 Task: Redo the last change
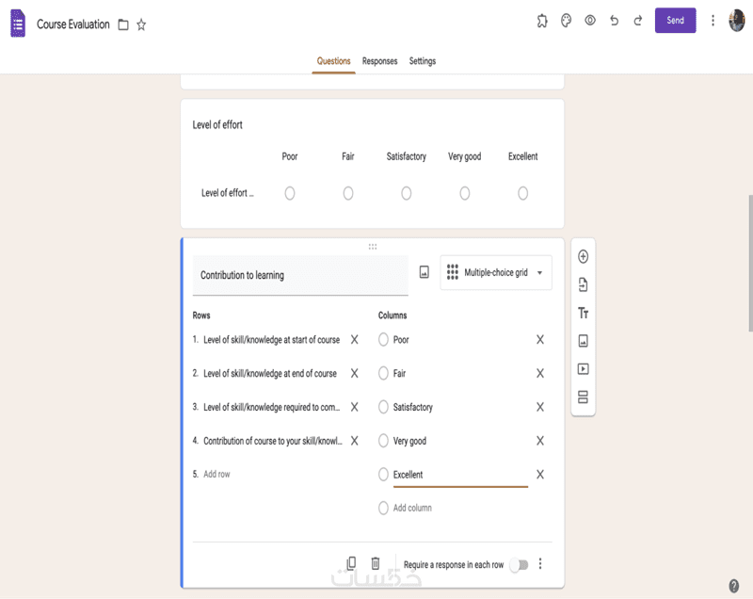click(x=638, y=20)
